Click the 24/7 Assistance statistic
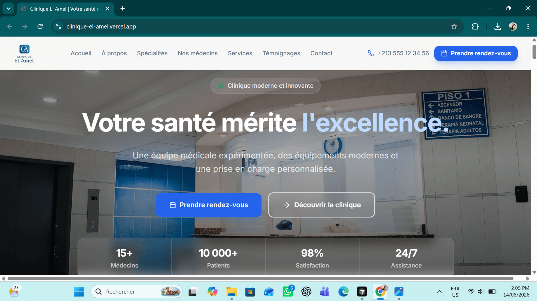The image size is (537, 301). coord(406,258)
